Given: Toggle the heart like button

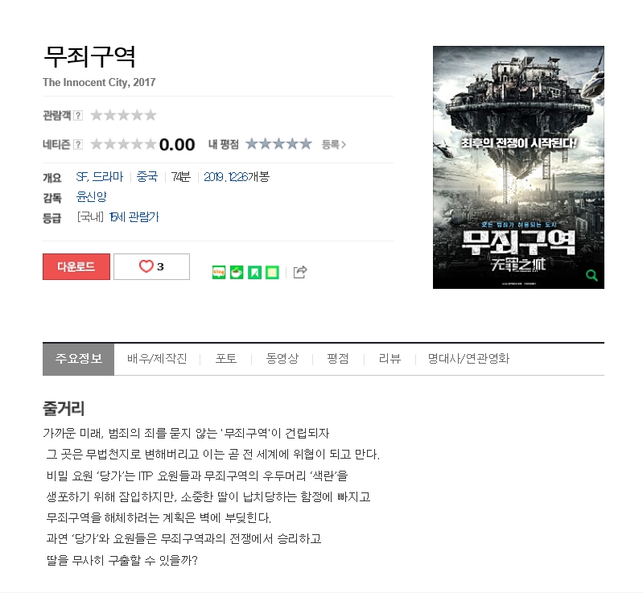Looking at the screenshot, I should tap(151, 266).
